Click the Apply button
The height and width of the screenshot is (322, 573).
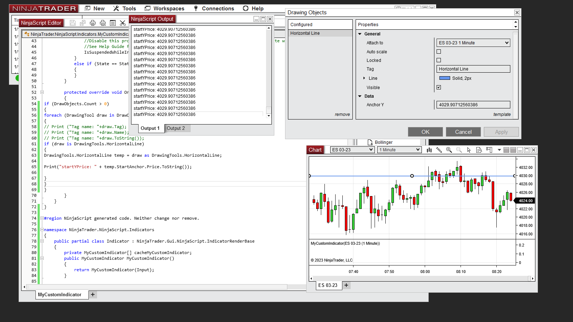click(x=501, y=132)
